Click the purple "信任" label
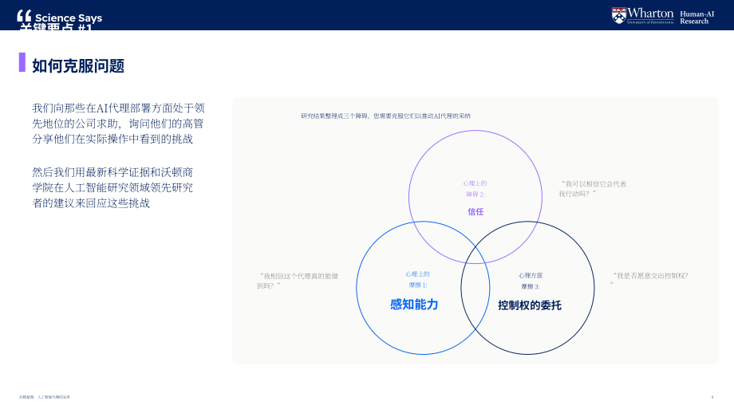The image size is (734, 413). 476,212
